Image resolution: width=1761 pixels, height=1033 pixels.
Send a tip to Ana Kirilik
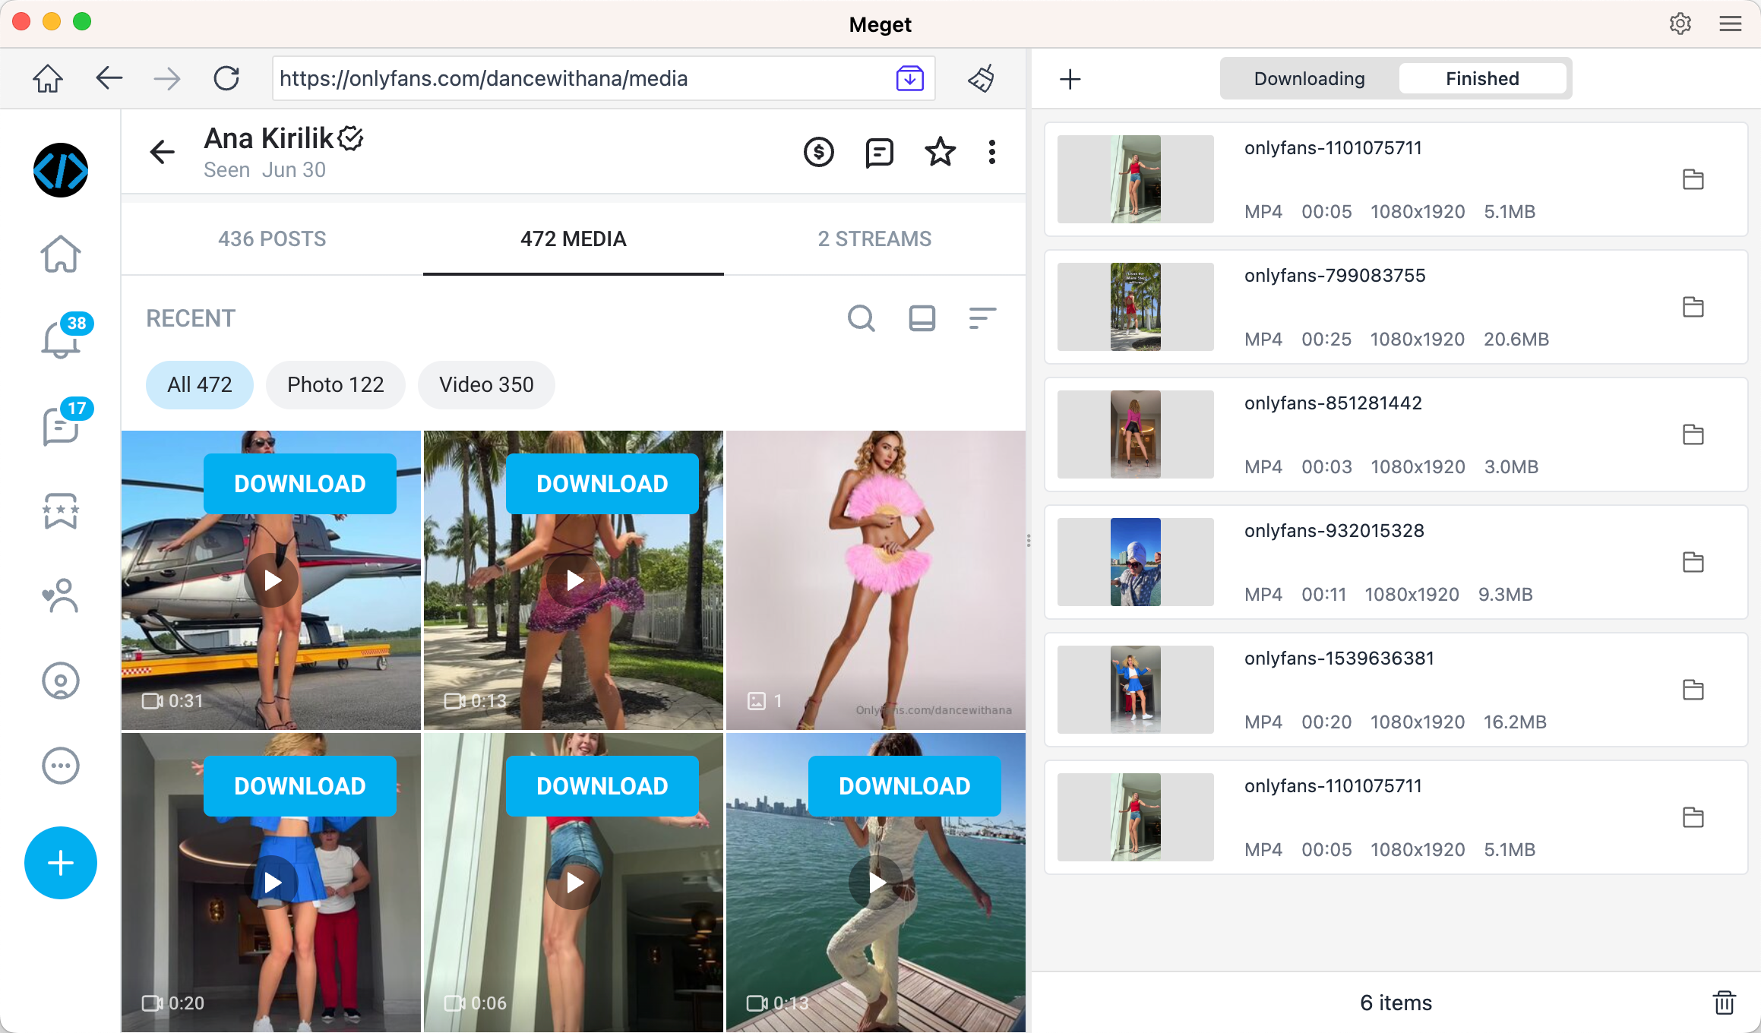click(819, 152)
